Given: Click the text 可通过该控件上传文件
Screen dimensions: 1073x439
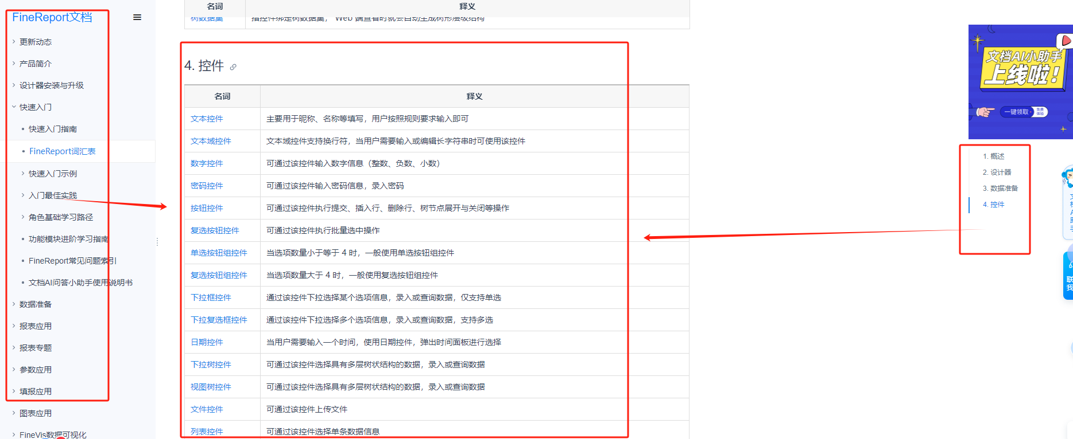Looking at the screenshot, I should coord(307,409).
